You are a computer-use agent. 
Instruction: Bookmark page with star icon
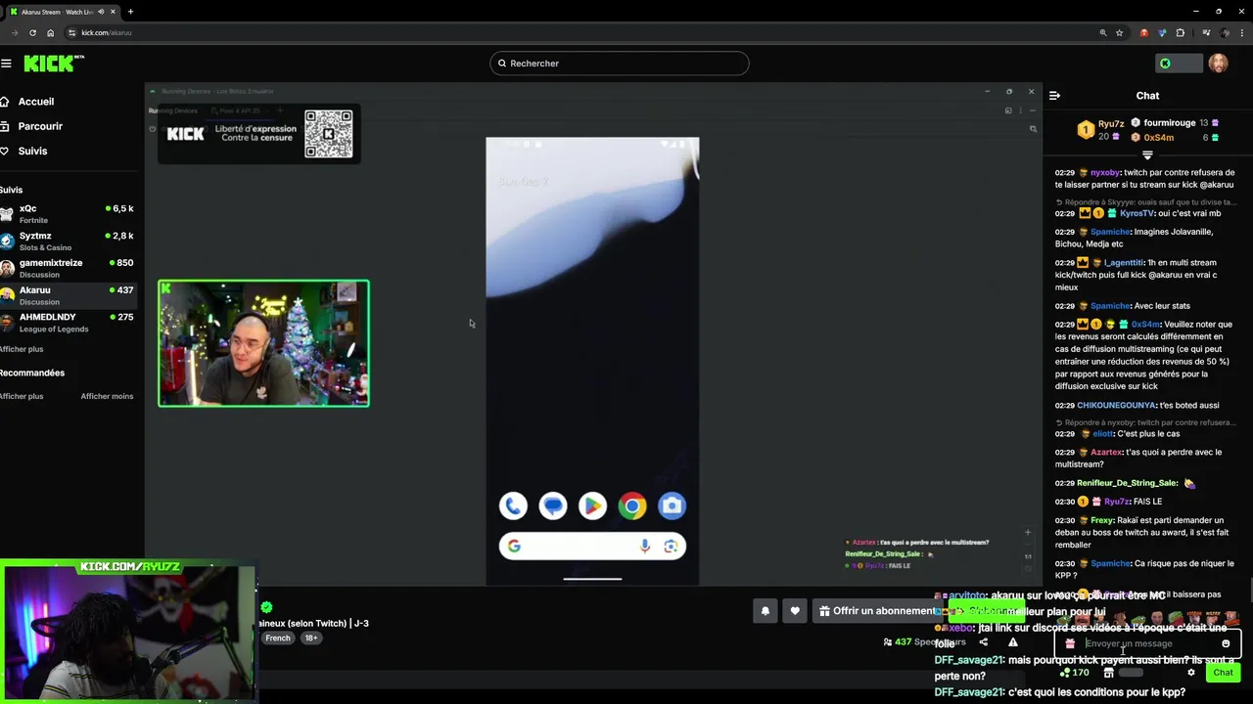(1119, 32)
